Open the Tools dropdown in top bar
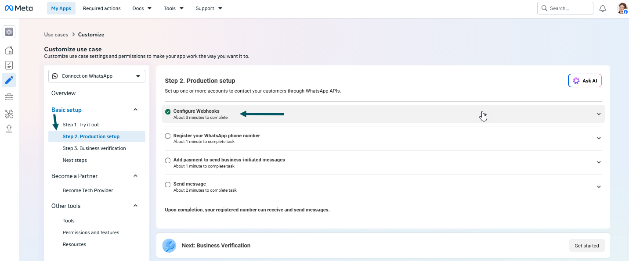 tap(174, 8)
